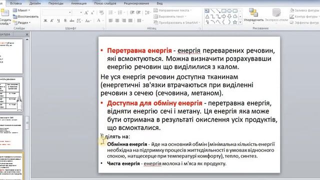
Task: Decrease the list indent level
Action: 132,12
